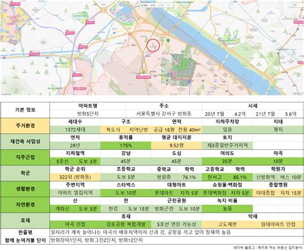Click the 21년 7월 price date
Screen dimensions: 304x251
pyautogui.click(x=265, y=114)
